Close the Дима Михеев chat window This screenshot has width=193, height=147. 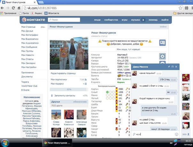[176, 67]
